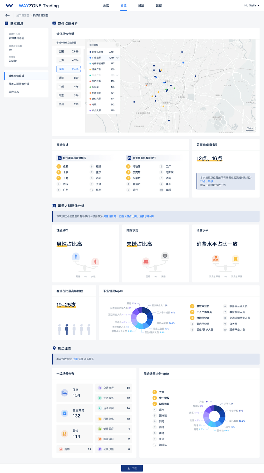Viewport: 264px width, 473px height.
Task: Click the 下载 download button
Action: click(132, 468)
